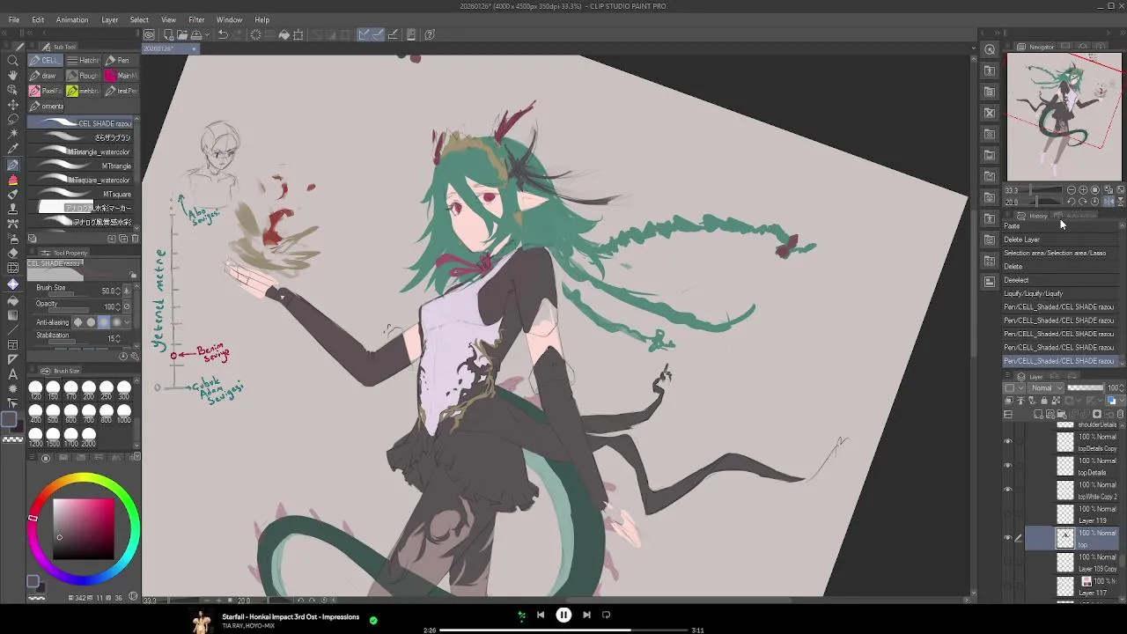Hide the topWhite Copy 2 layer
1127x634 pixels.
[x=1008, y=490]
